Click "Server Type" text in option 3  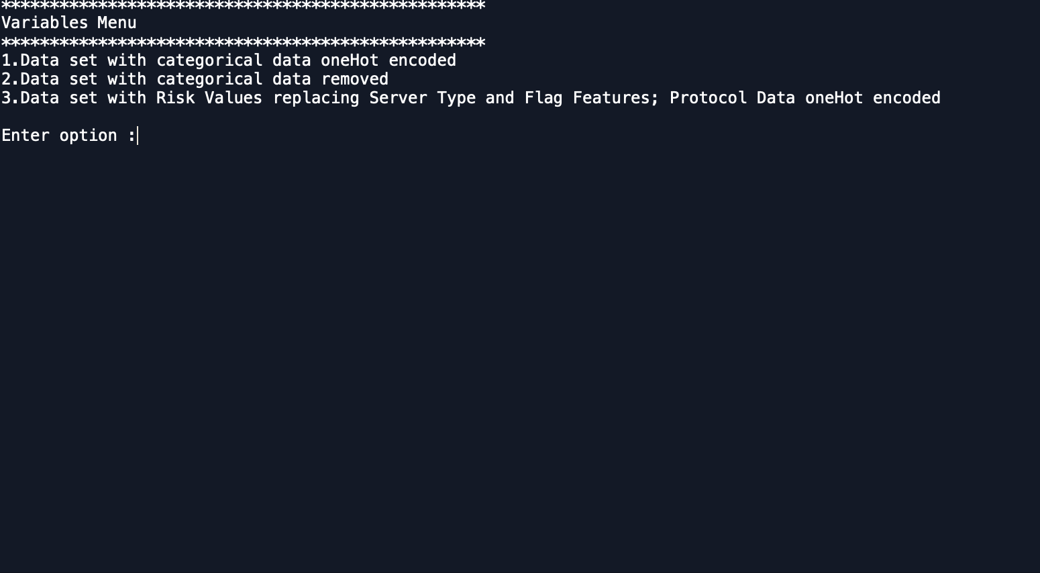422,98
